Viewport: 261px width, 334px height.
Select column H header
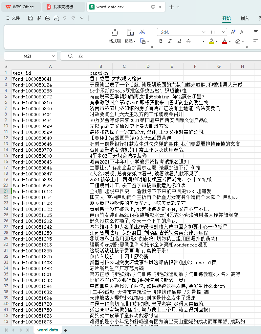[242, 66]
